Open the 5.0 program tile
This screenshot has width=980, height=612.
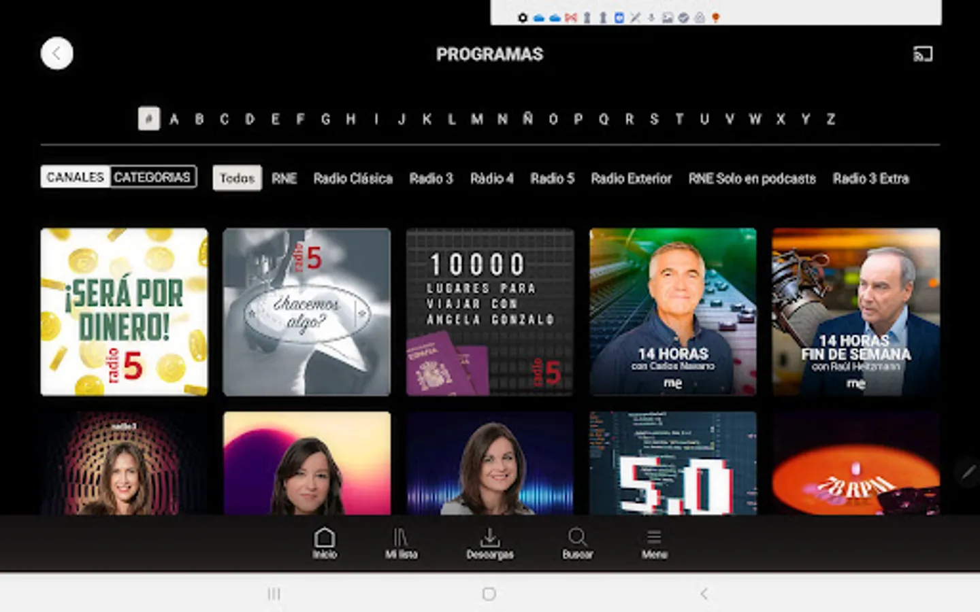(x=673, y=463)
